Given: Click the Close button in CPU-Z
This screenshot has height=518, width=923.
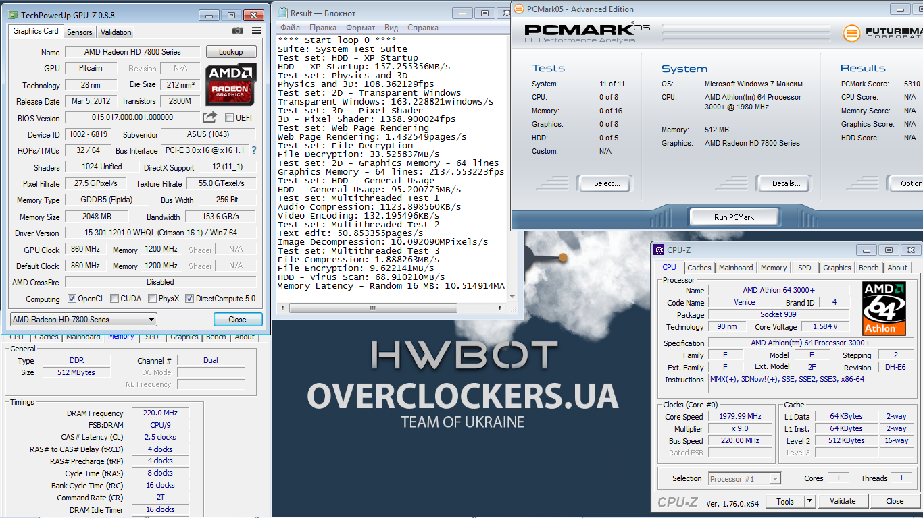Looking at the screenshot, I should coord(895,501).
